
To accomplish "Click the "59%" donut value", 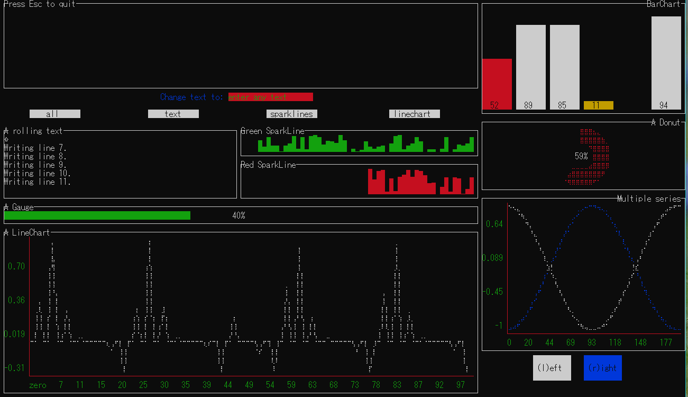I will 582,156.
